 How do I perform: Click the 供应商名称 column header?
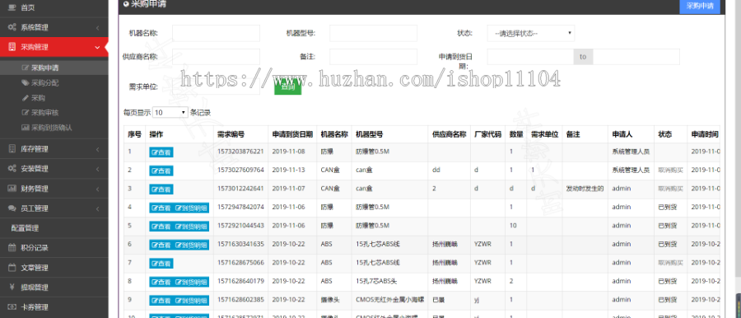click(x=450, y=134)
